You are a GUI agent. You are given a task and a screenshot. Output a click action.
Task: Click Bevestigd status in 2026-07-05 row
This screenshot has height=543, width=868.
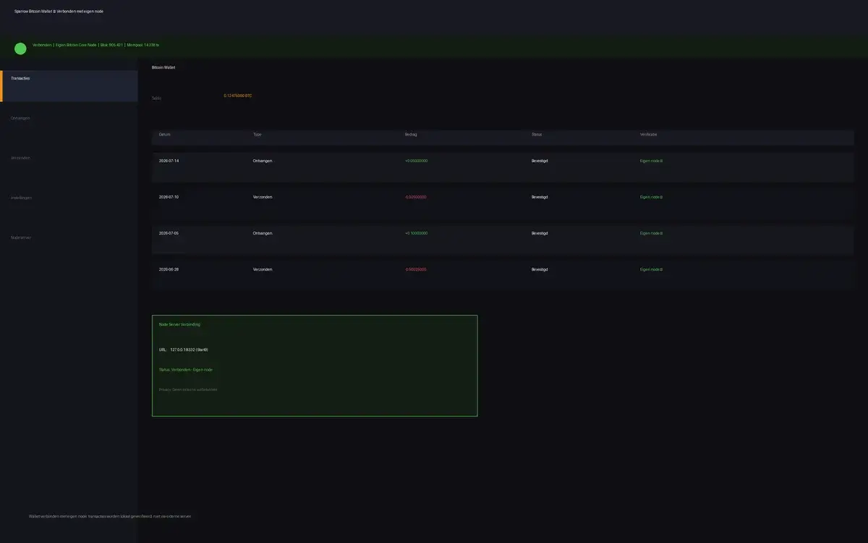point(540,233)
